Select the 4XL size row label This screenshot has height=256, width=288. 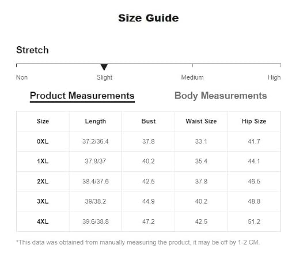[43, 221]
